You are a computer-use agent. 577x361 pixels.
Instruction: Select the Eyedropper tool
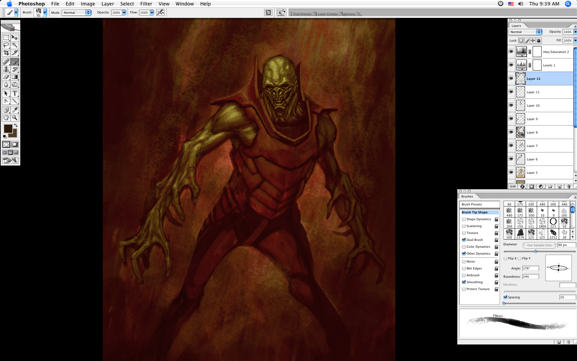[15, 110]
